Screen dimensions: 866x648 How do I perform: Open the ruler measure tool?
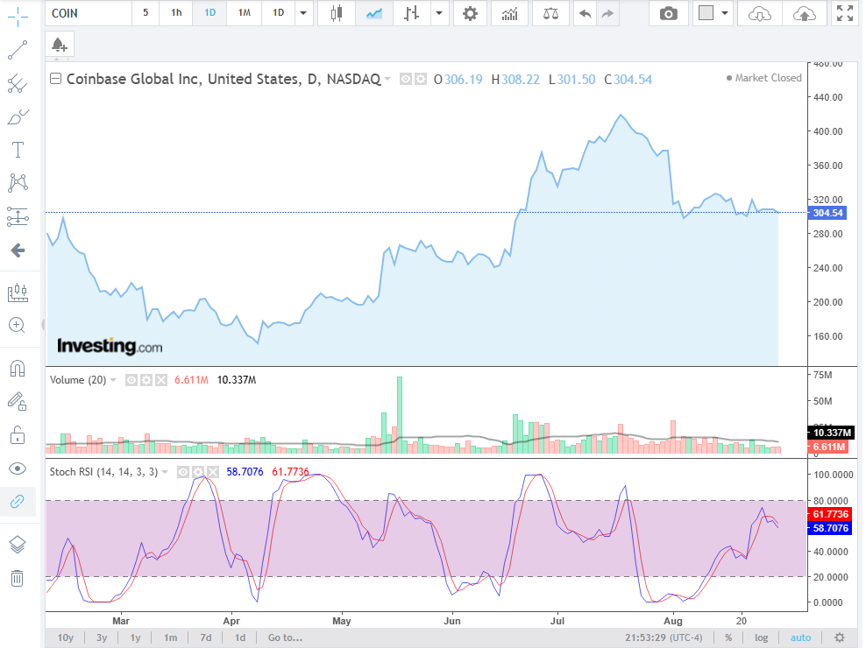[x=18, y=292]
